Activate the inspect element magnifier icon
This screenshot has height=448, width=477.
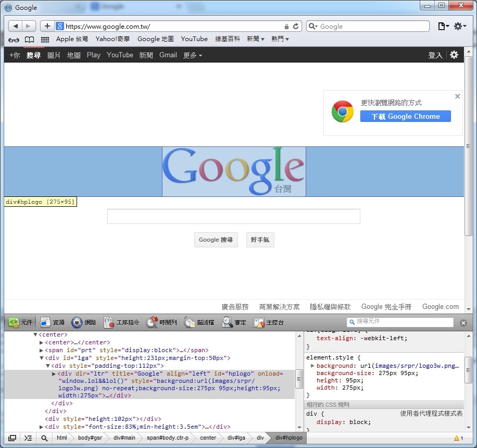[x=44, y=438]
